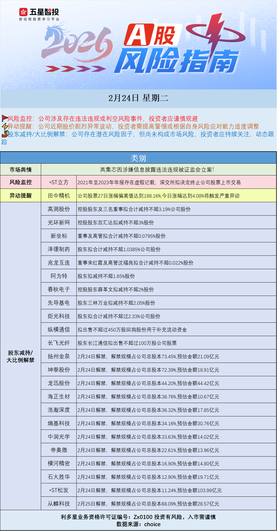Click the unlock row showing 73.45%
This screenshot has width=277, height=531.
pos(149,356)
